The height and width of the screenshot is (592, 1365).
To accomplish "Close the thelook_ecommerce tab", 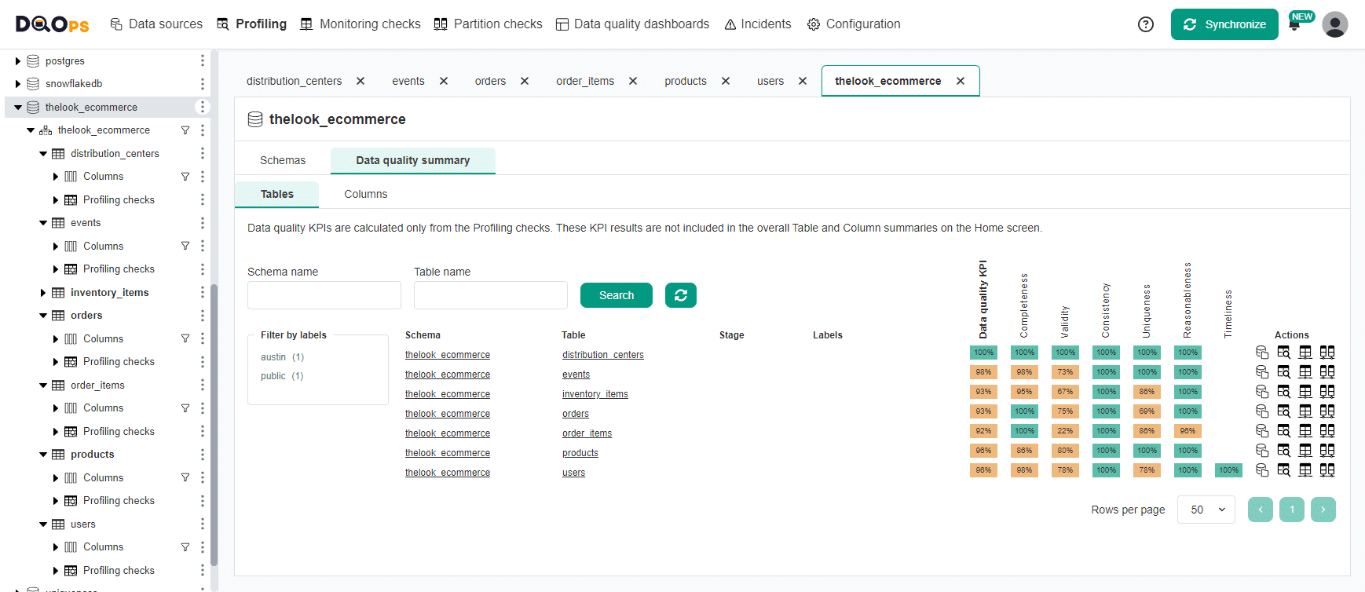I will coord(961,81).
